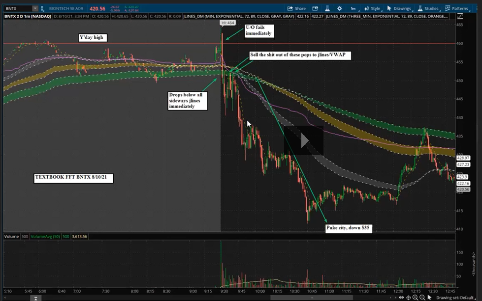
Task: Click the D: 8/10/21, 3:34 PM date readout
Action: [x=71, y=16]
